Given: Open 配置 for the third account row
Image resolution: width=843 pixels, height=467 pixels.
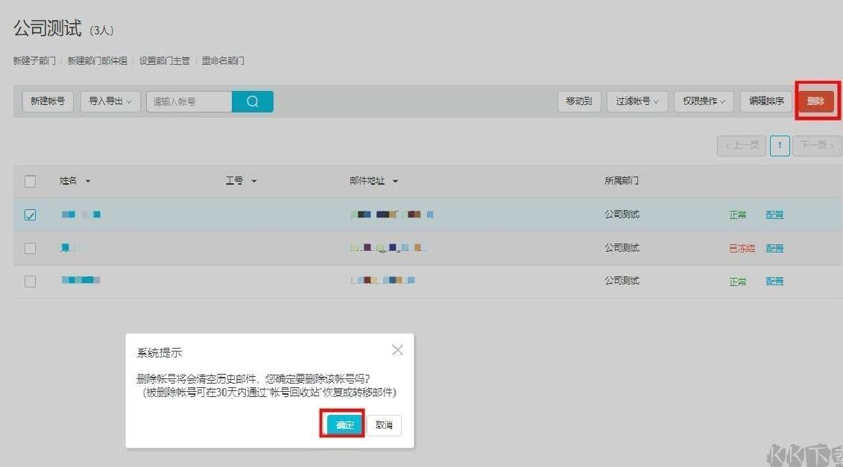Looking at the screenshot, I should [x=774, y=281].
